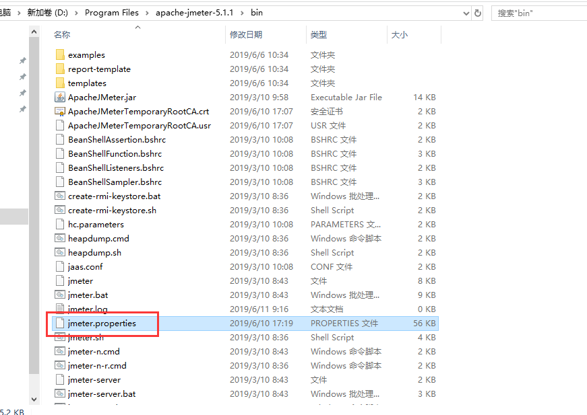The image size is (587, 415).
Task: Click the create-rmi-keystore.bat batch icon
Action: pos(60,196)
